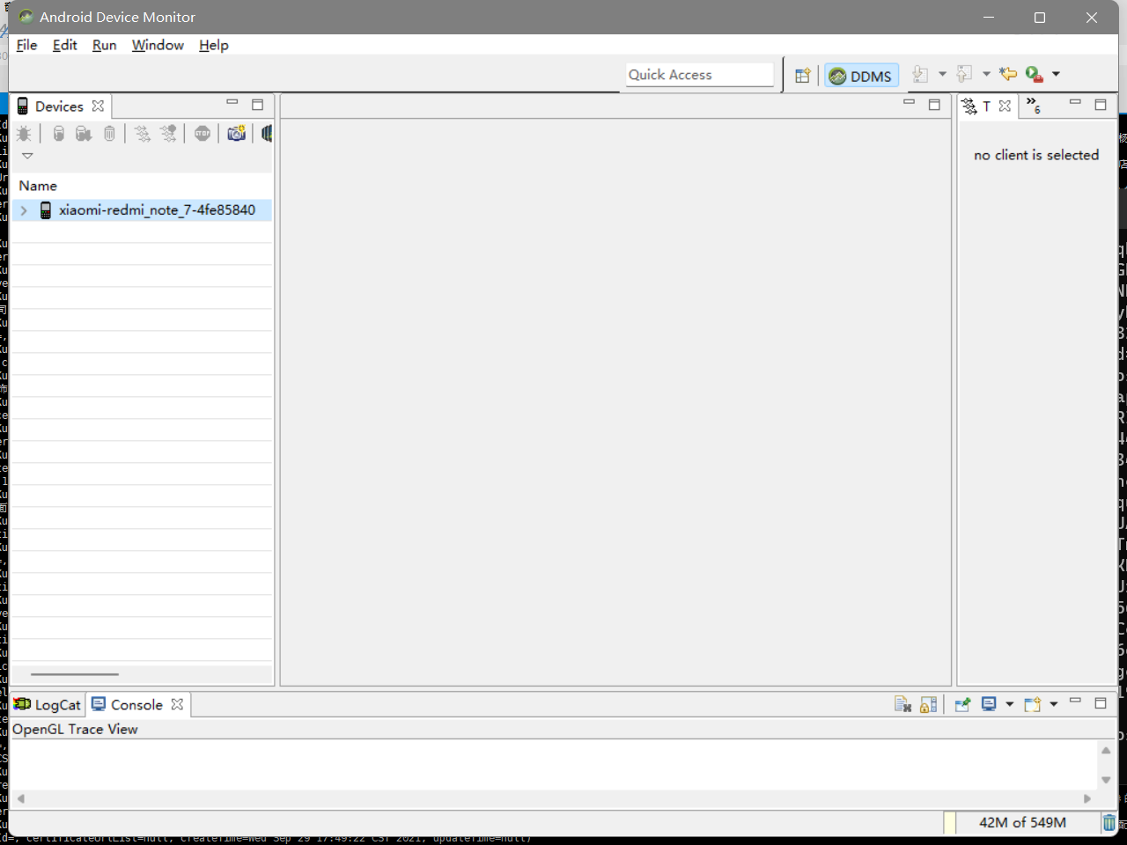Minimize the right-side Threads panel

[x=1075, y=103]
